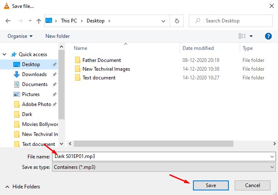Open the view options dropdown arrow

[x=251, y=36]
